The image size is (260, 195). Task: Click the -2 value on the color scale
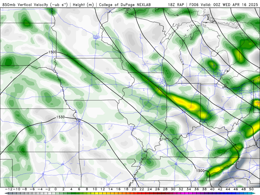[x=48, y=189]
